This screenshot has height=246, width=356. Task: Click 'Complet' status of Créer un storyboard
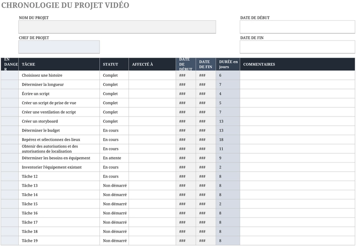coord(114,121)
